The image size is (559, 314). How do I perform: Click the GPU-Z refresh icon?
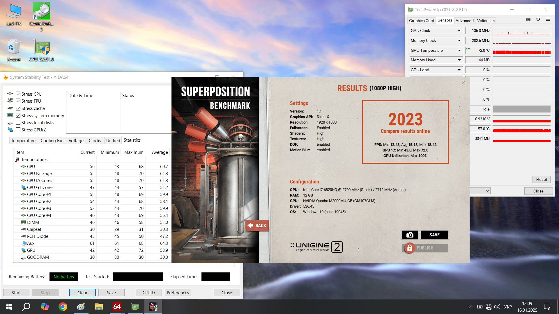(x=538, y=19)
